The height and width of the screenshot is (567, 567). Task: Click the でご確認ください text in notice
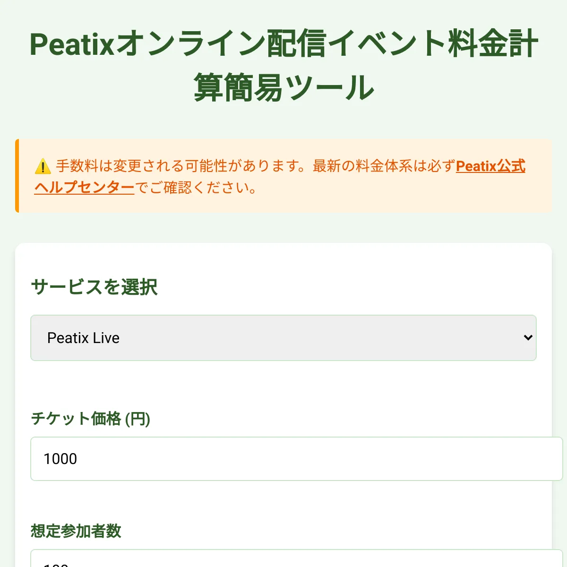point(196,188)
